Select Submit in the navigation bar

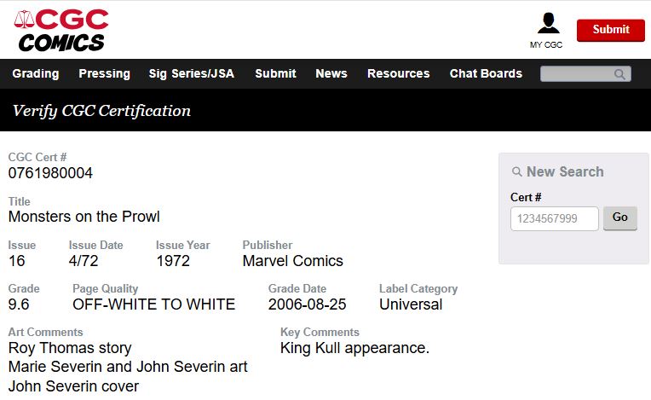coord(275,73)
